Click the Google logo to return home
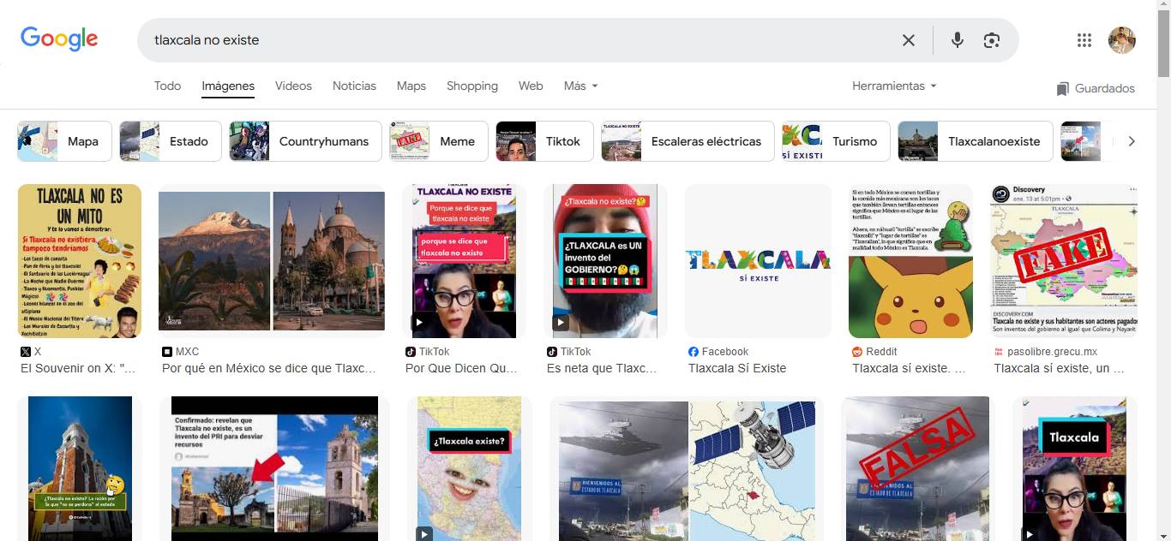1171x541 pixels. pyautogui.click(x=58, y=38)
